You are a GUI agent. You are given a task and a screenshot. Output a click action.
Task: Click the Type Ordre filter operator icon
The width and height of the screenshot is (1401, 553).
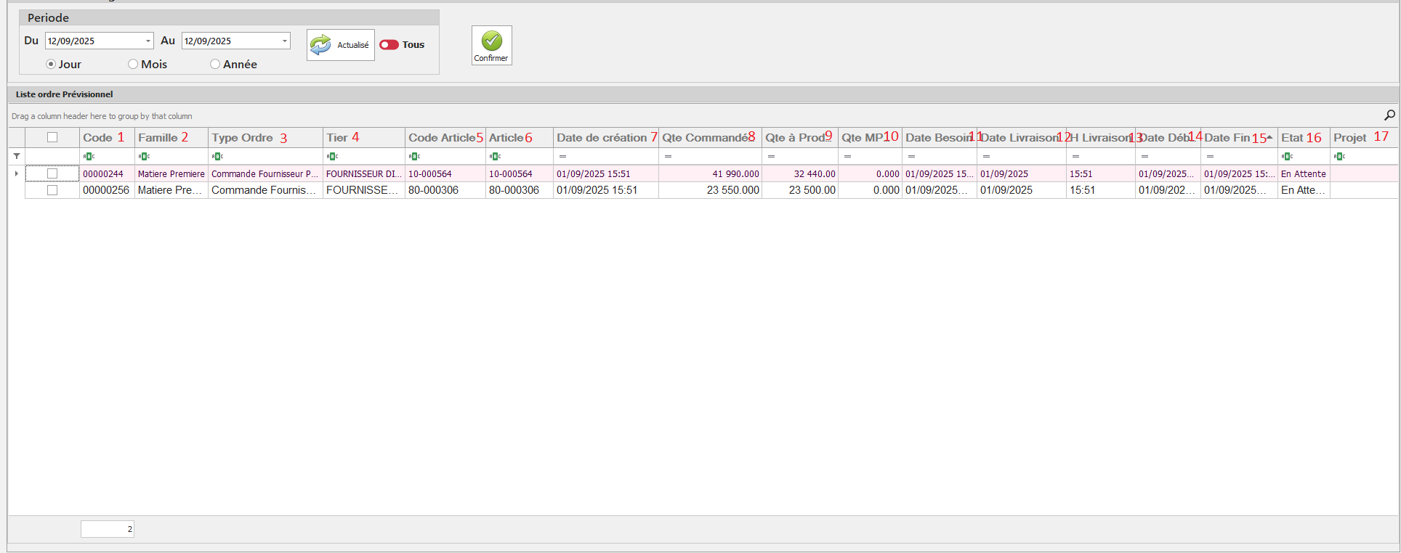tap(217, 157)
